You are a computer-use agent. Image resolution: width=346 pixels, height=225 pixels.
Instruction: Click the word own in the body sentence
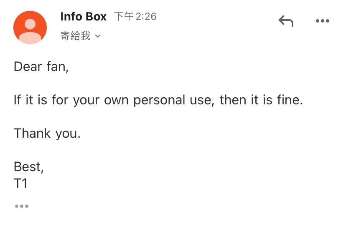[x=116, y=101]
